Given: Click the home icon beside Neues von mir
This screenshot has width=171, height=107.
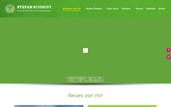Looking at the screenshot, I should click(x=64, y=9).
